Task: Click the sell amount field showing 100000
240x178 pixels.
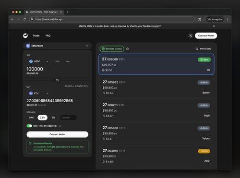Action: coord(35,69)
